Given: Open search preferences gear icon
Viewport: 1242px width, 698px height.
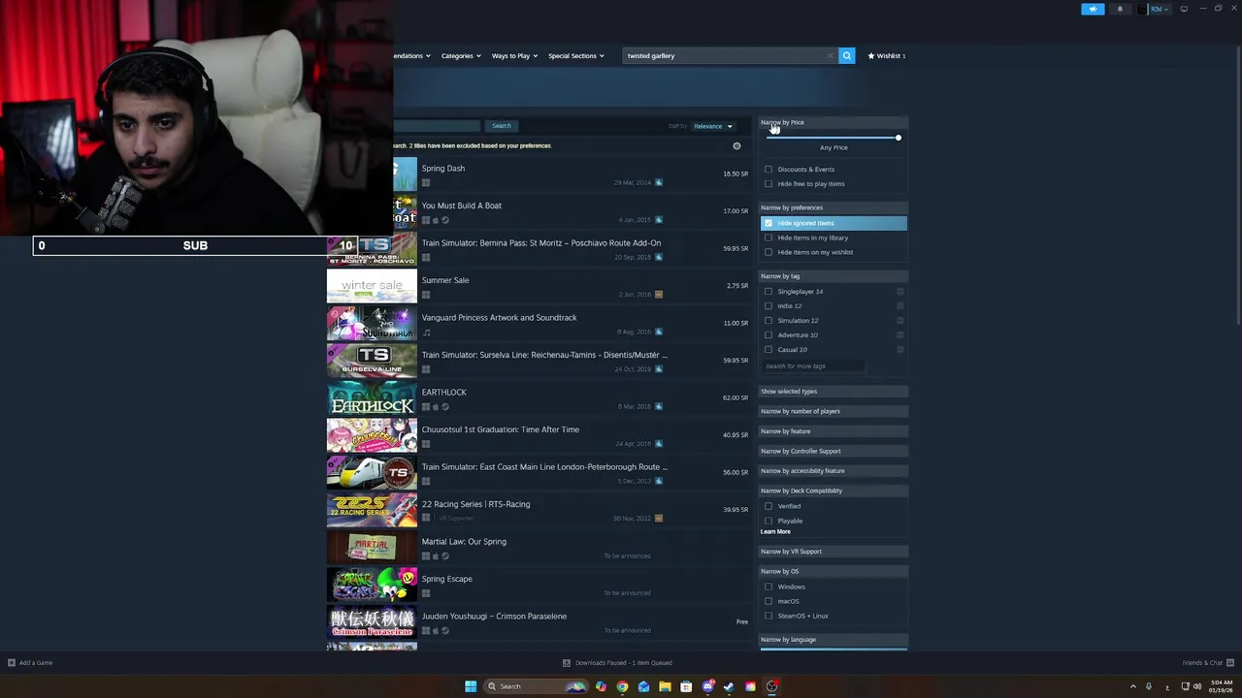Looking at the screenshot, I should [x=736, y=146].
